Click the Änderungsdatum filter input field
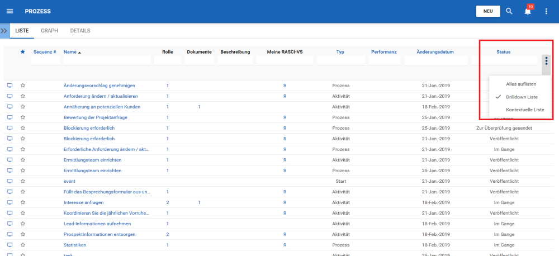The height and width of the screenshot is (256, 559). 435,60
